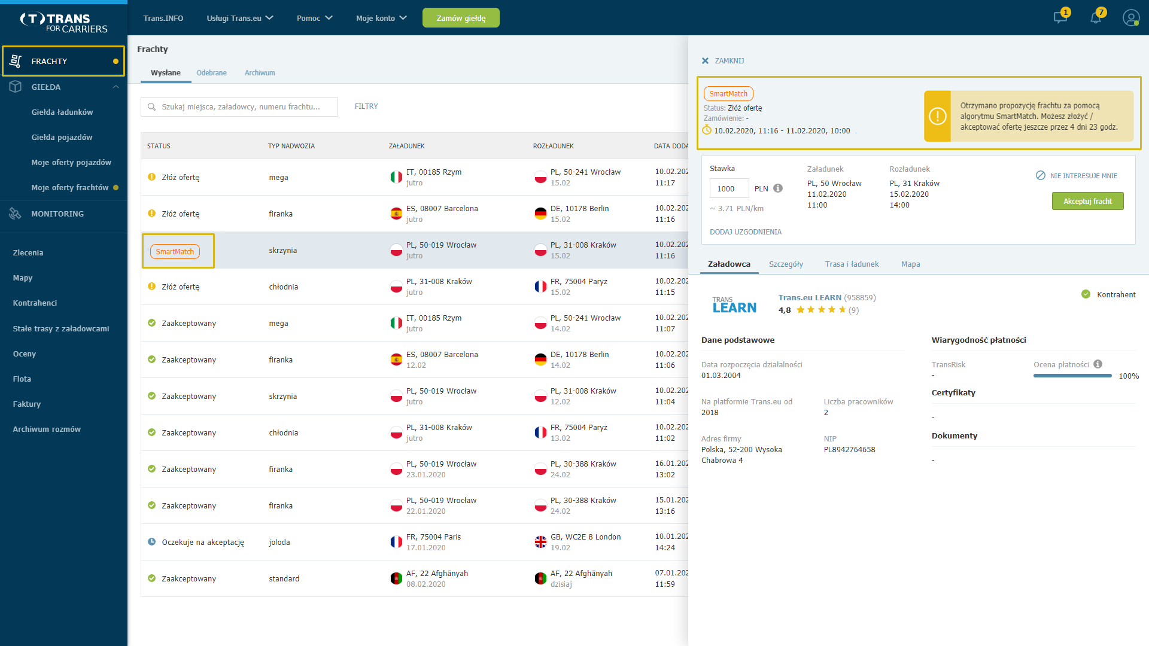Click the French flag in the Paris loading row
The height and width of the screenshot is (646, 1149).
coord(396,542)
